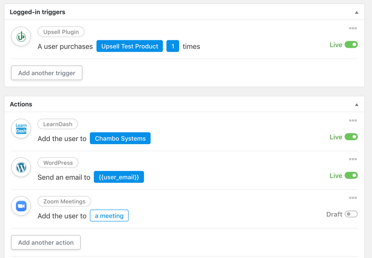Click the LearnDash integration icon
Screen dimensions: 372x258
click(x=21, y=128)
